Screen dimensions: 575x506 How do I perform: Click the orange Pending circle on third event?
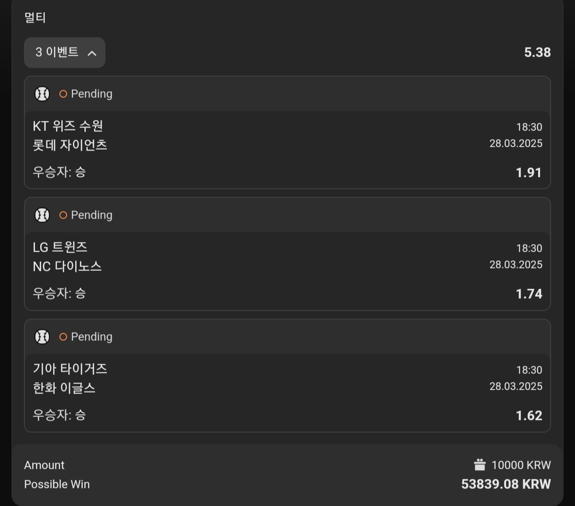tap(63, 337)
